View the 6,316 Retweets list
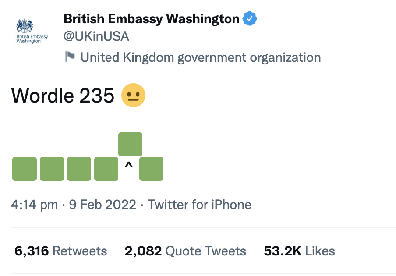This screenshot has width=396, height=276. point(61,251)
